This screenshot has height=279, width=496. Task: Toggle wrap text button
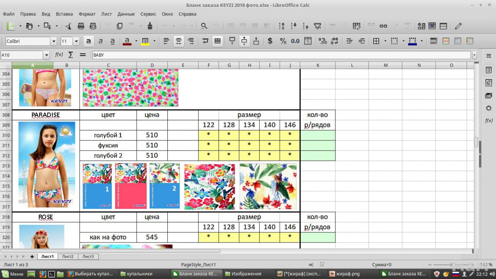205,41
